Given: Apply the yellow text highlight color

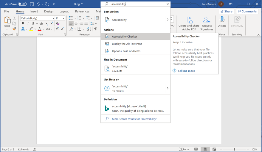Looking at the screenshot, I should coord(31,29).
